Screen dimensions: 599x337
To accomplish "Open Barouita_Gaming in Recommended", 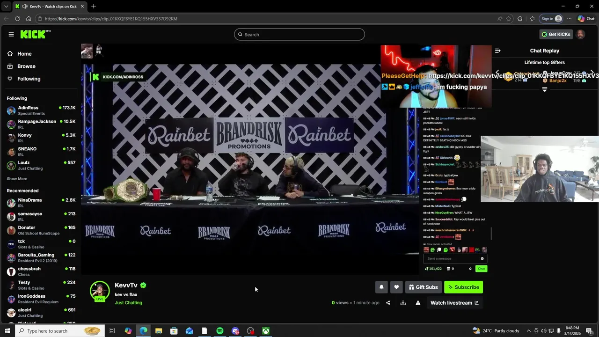I will pyautogui.click(x=41, y=257).
